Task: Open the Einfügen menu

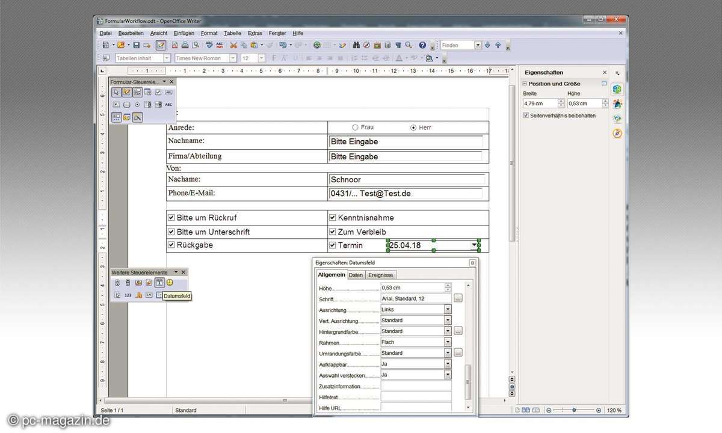Action: (184, 33)
